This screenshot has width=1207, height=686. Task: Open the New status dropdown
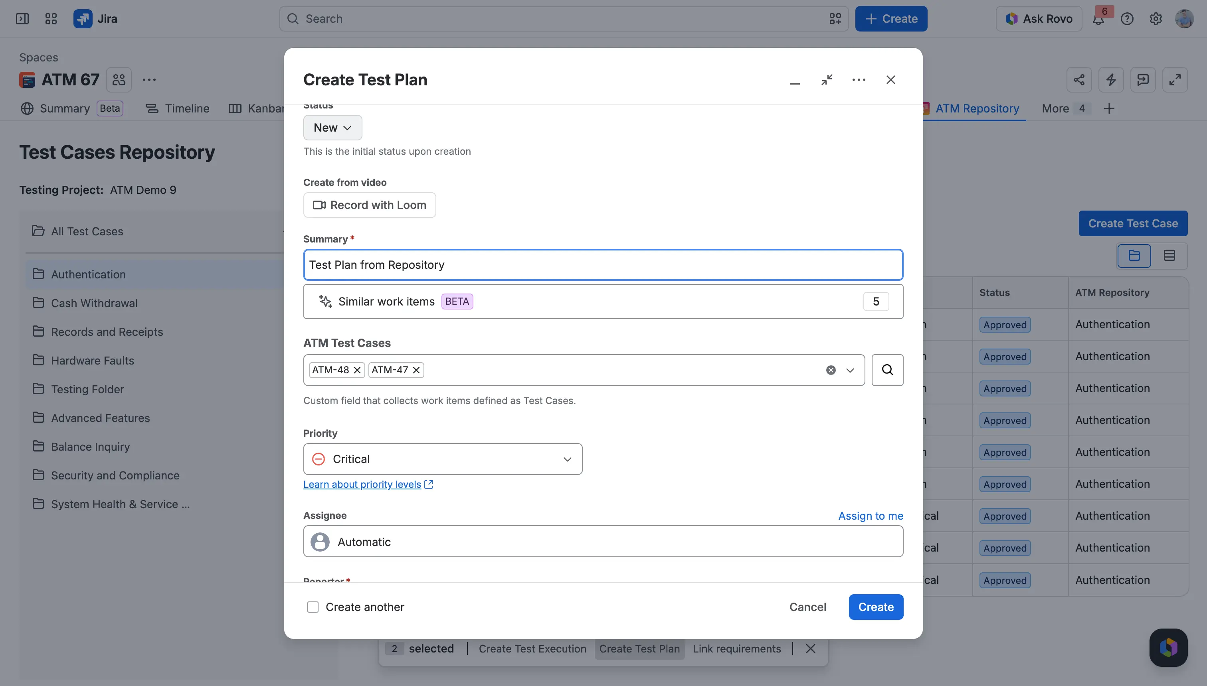click(x=332, y=128)
